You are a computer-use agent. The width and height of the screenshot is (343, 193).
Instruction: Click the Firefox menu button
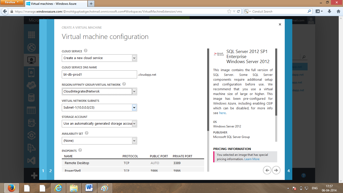coord(12,2)
